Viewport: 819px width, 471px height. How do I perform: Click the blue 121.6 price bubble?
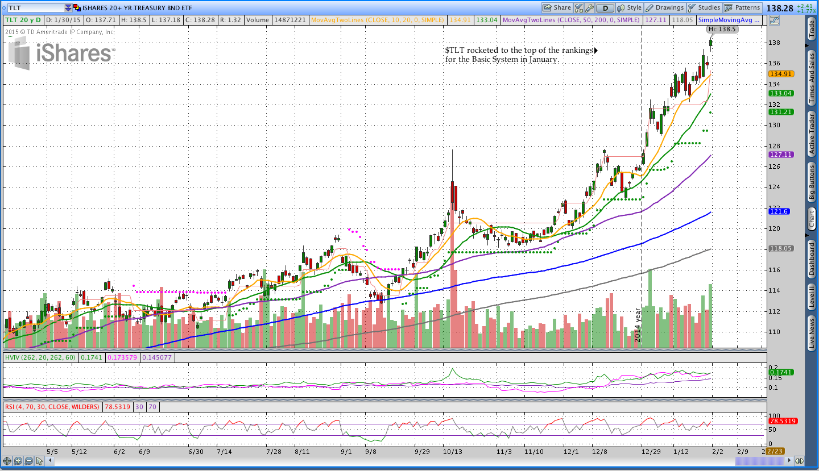click(x=779, y=211)
